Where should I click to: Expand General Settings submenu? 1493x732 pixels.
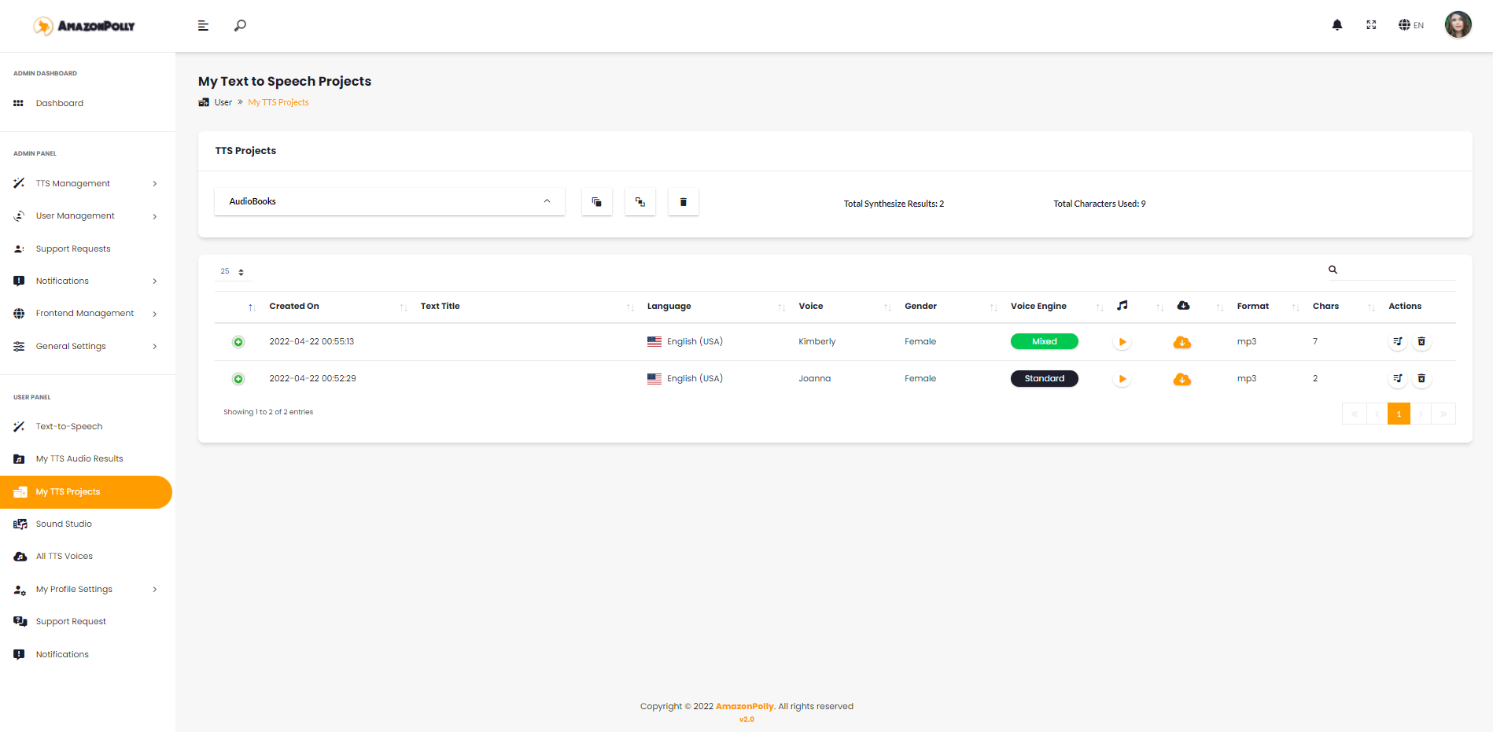point(87,347)
